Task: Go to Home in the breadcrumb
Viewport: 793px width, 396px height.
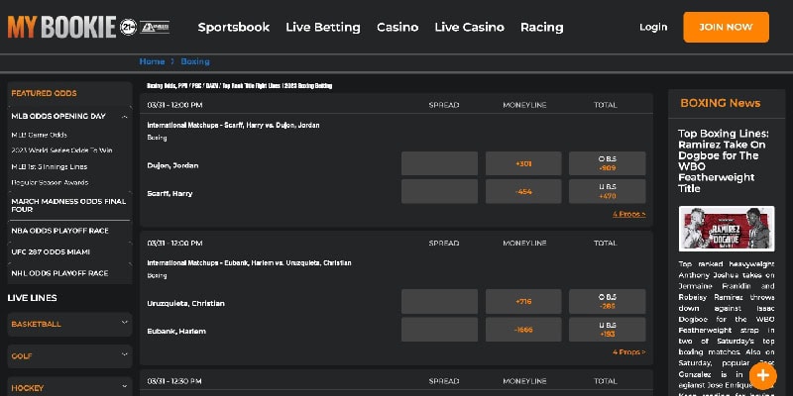Action: pos(152,61)
